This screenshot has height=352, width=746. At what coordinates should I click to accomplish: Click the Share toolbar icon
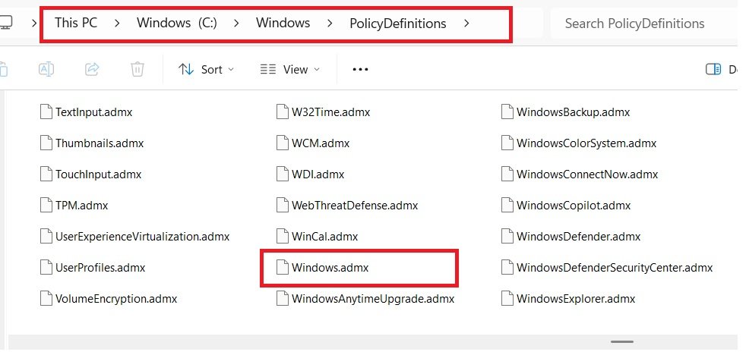pos(92,69)
